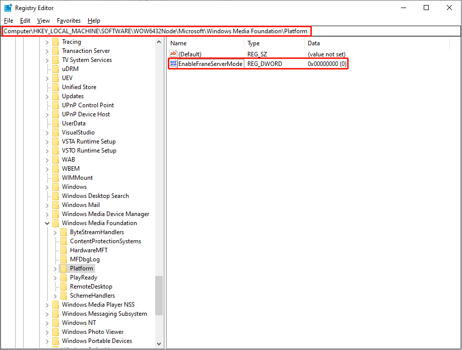Click the PlayReady folder icon

[63, 277]
